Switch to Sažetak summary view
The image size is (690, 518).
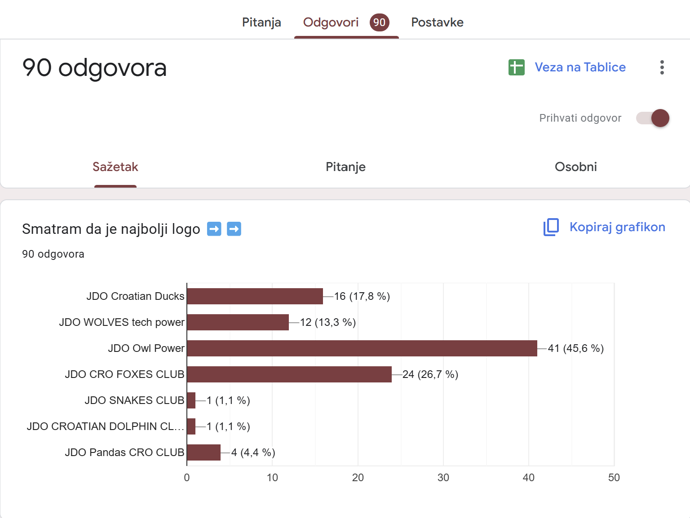pyautogui.click(x=115, y=167)
